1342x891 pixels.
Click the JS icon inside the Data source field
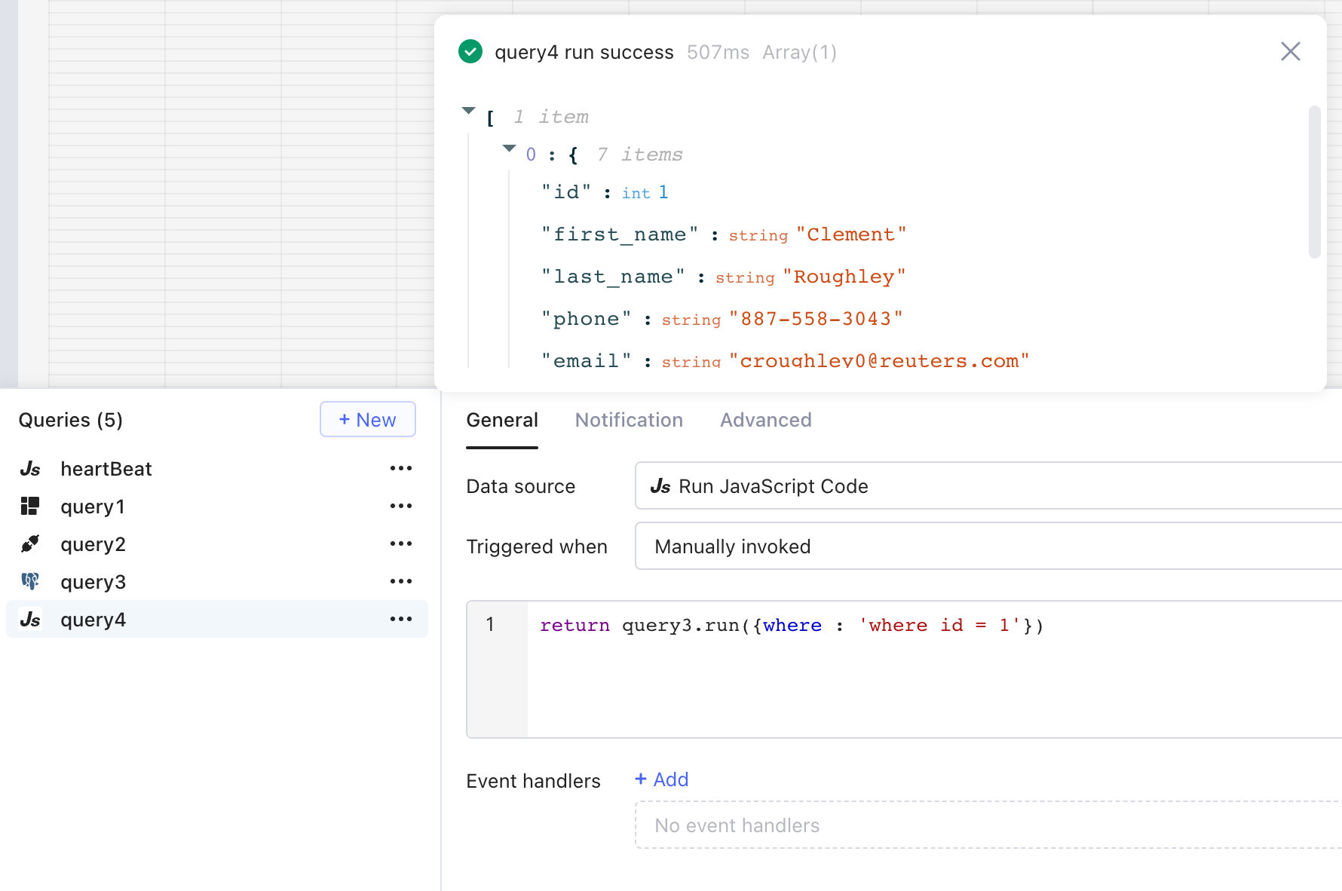[x=661, y=485]
